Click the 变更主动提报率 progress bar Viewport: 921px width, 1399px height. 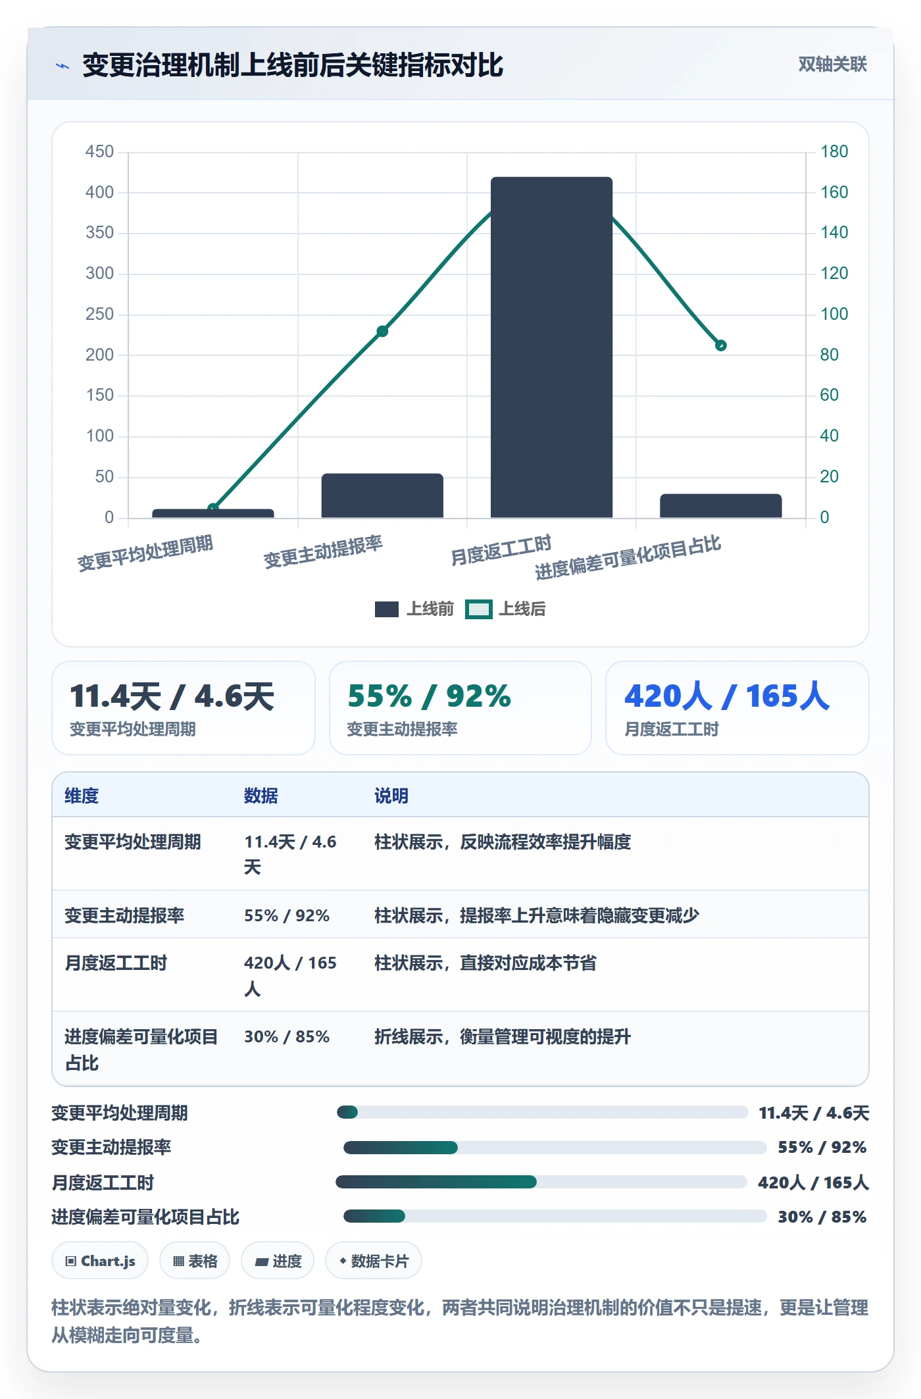555,1148
